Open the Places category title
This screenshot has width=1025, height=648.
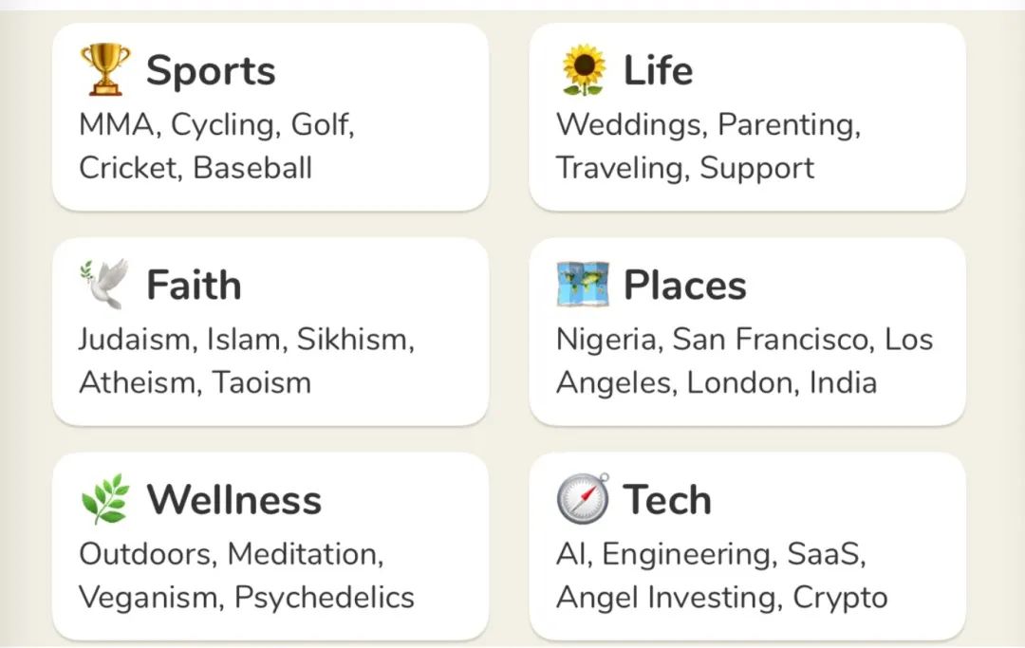point(684,286)
